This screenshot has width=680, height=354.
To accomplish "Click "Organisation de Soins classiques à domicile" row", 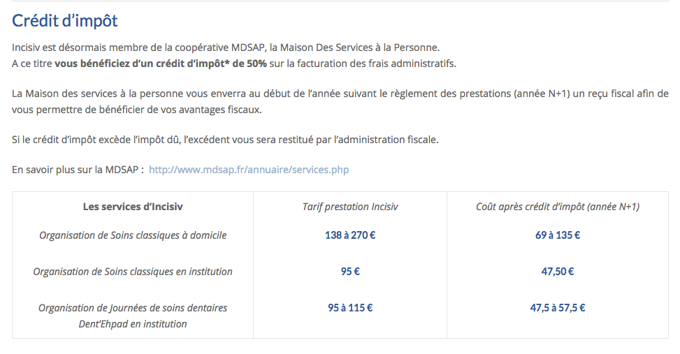I will 133,235.
